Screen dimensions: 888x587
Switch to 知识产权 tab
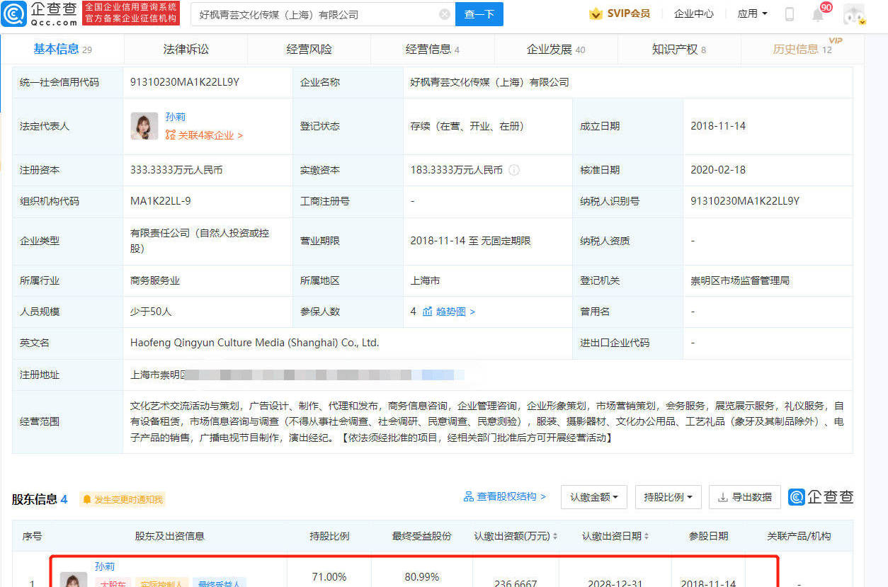[678, 49]
